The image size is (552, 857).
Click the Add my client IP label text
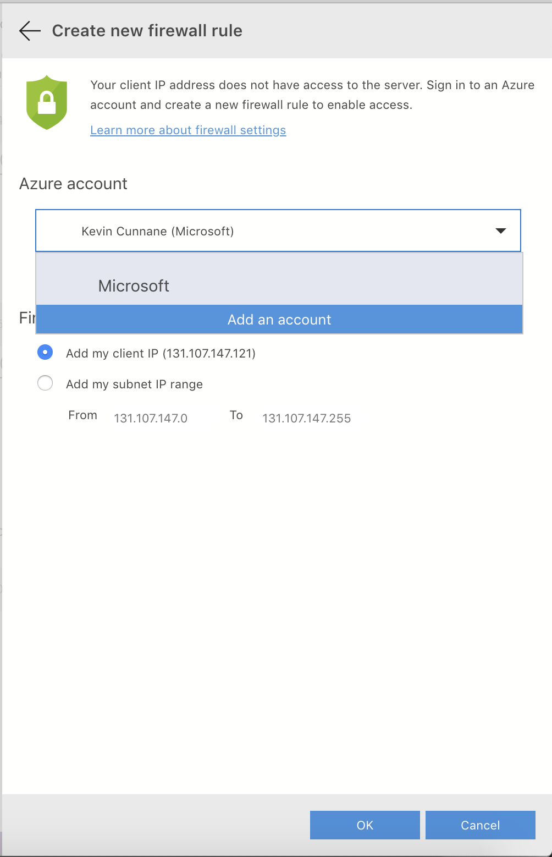click(161, 353)
